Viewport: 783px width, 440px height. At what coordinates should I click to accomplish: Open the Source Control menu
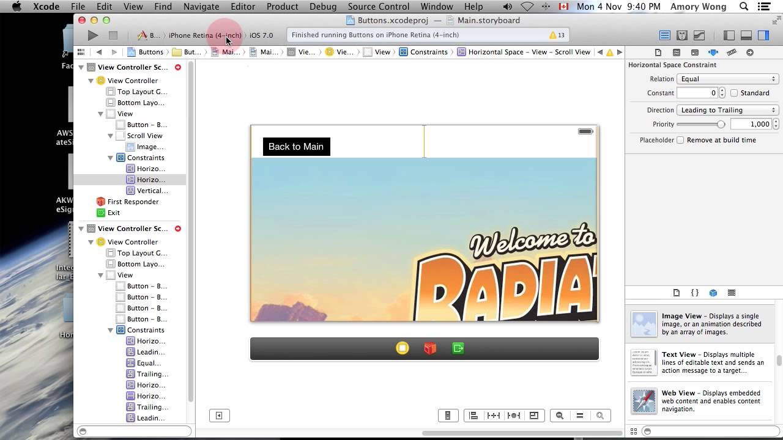tap(379, 7)
